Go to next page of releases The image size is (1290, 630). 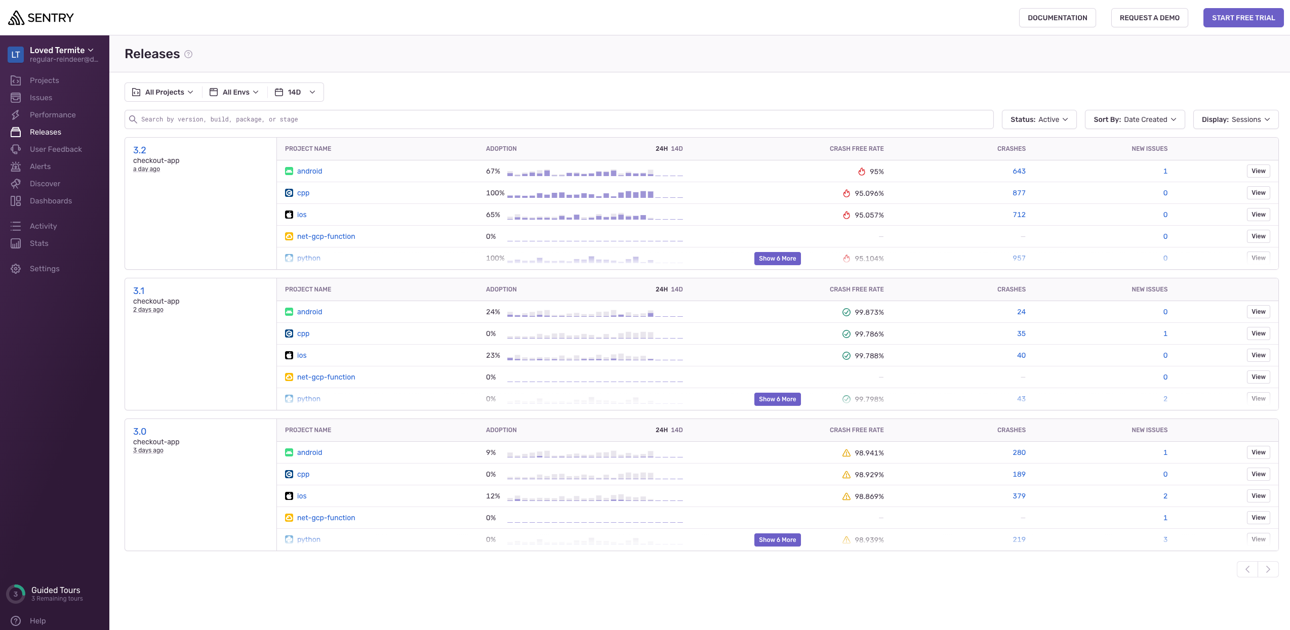1268,569
